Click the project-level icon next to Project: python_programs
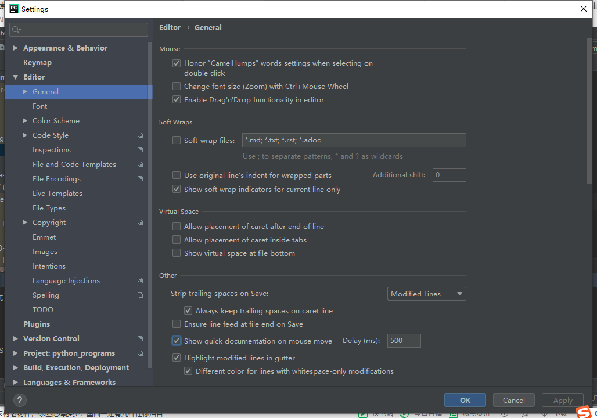The image size is (597, 418). point(140,353)
